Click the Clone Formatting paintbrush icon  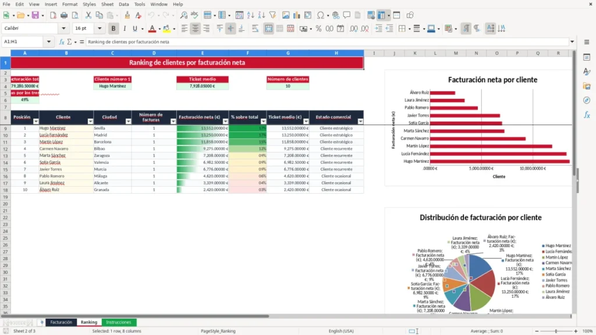(127, 15)
